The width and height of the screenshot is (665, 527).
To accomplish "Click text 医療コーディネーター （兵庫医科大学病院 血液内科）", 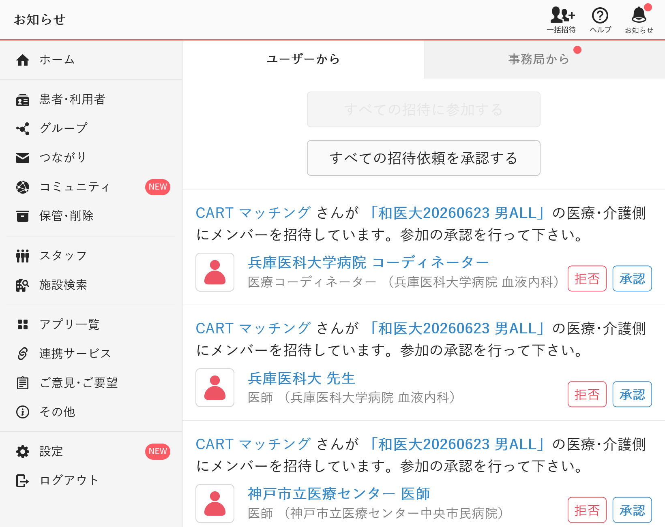I will pos(403,282).
